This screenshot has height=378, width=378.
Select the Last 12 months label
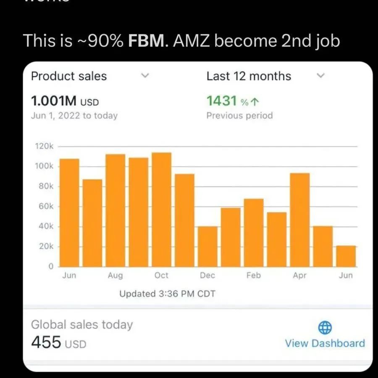tap(249, 76)
